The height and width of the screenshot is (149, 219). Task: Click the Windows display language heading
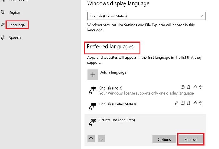click(x=118, y=3)
